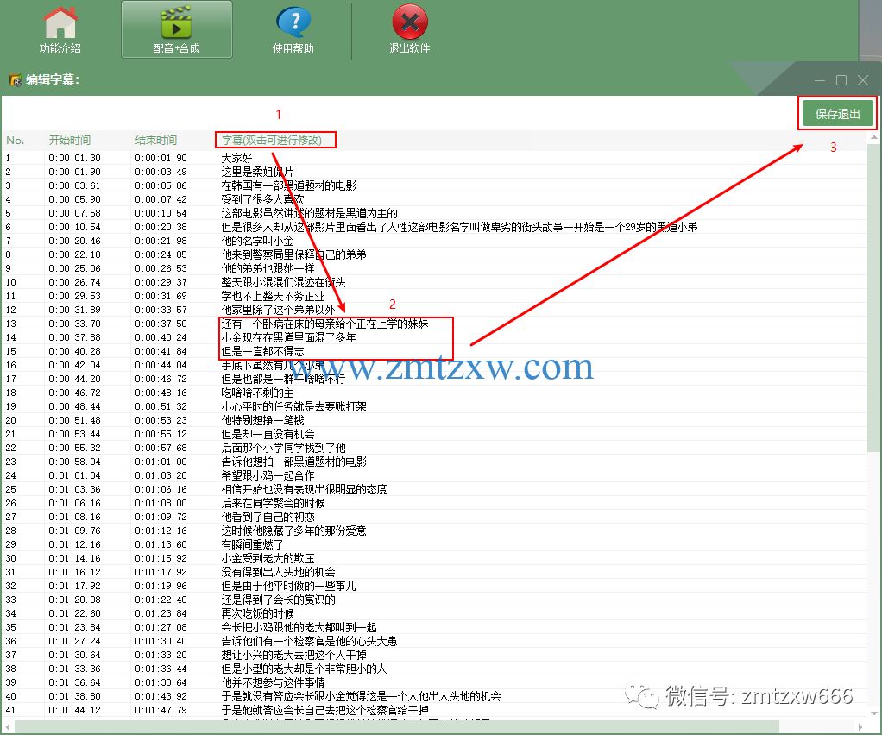Select subtitle 在韩国有一部黑道题材的电影
882x735 pixels.
tap(288, 185)
